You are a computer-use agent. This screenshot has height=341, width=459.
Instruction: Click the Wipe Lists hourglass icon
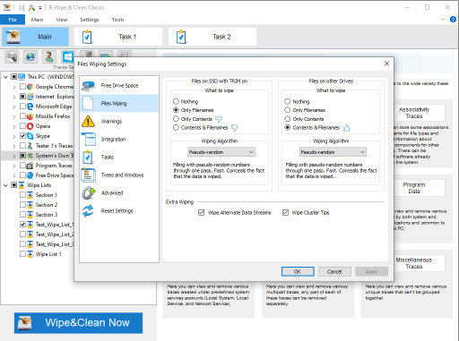(22, 185)
